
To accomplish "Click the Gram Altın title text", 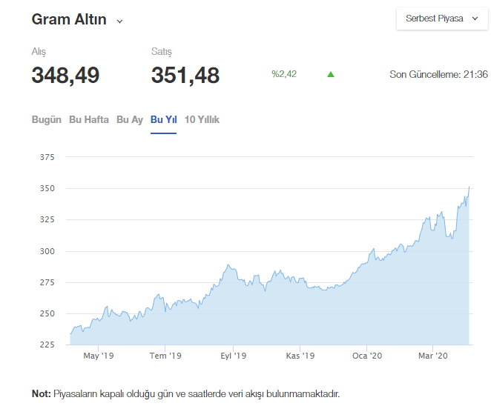I will [x=68, y=20].
